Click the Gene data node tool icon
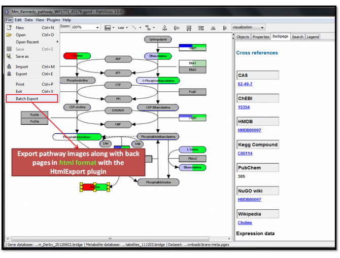 coord(107,27)
